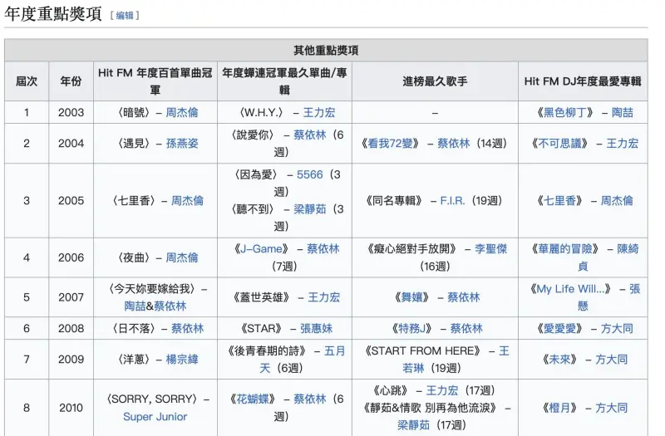Click the 2005 year cell
This screenshot has height=436, width=665.
[x=71, y=200]
